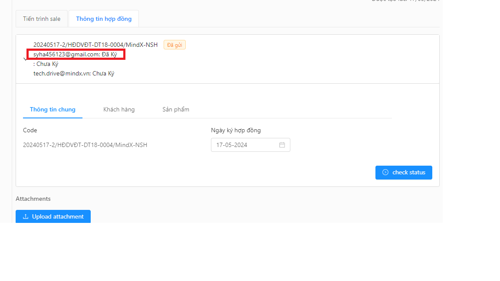Switch to Tiến trình sale tab
The height and width of the screenshot is (281, 500).
coord(42,19)
